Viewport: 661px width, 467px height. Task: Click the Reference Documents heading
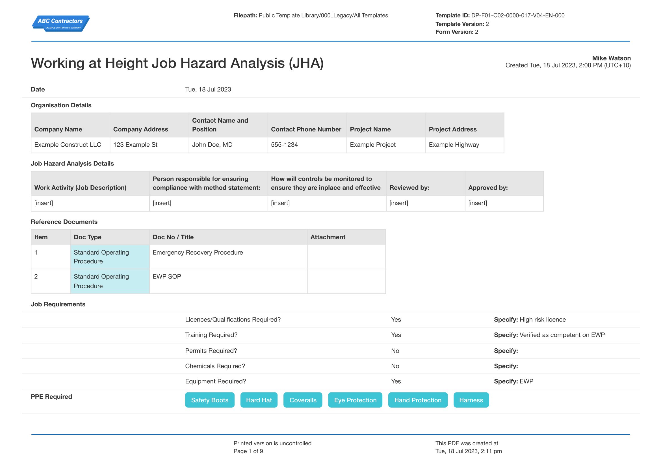pos(64,222)
